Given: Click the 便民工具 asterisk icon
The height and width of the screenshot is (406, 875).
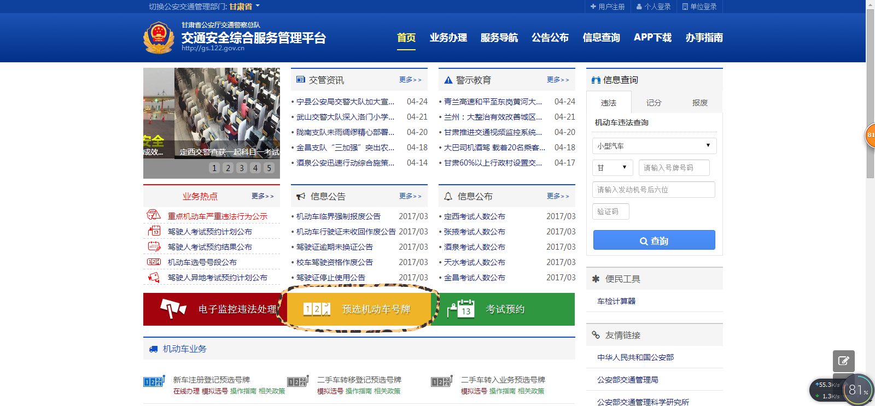Looking at the screenshot, I should 596,279.
